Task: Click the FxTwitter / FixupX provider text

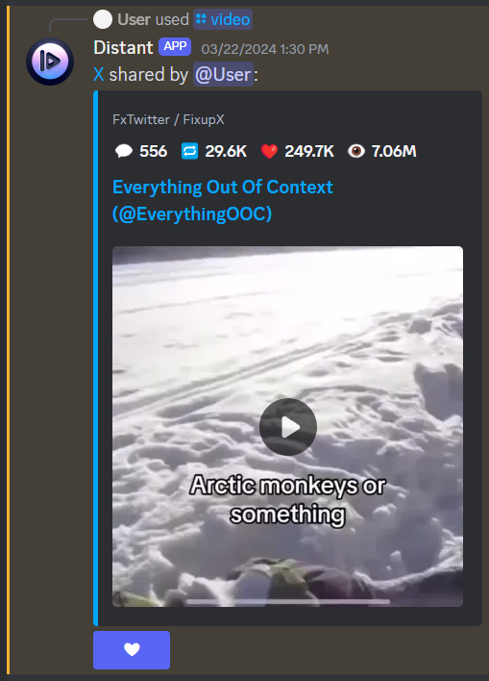Action: [168, 119]
